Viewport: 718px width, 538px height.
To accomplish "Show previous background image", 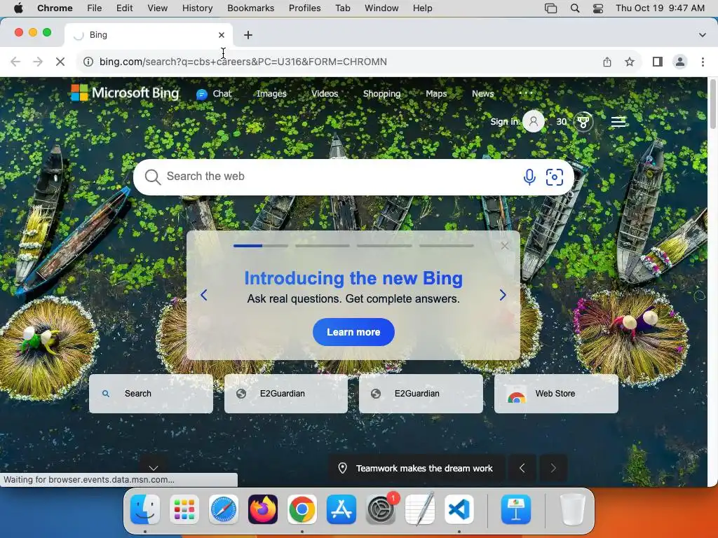I will [x=522, y=468].
